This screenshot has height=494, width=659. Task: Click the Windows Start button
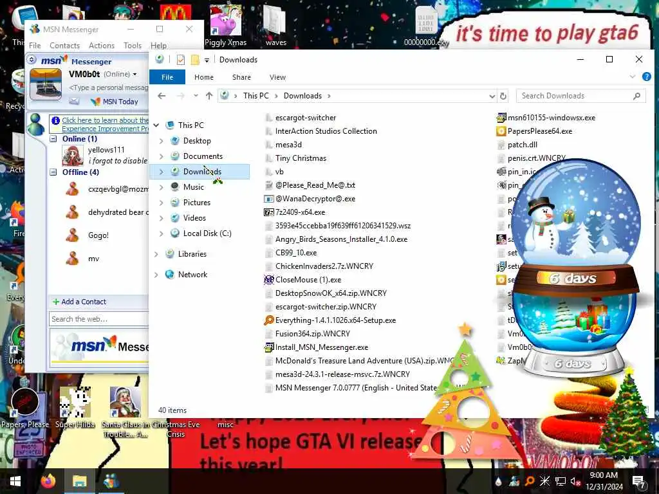(x=15, y=481)
